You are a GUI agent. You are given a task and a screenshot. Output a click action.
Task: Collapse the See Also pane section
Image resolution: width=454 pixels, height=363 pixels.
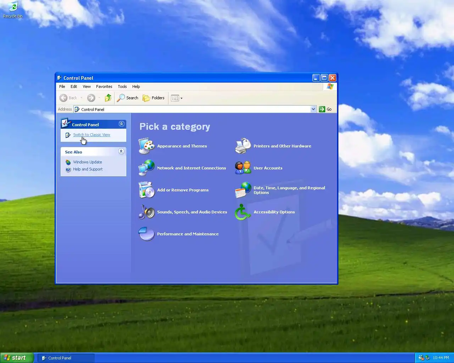click(x=121, y=151)
